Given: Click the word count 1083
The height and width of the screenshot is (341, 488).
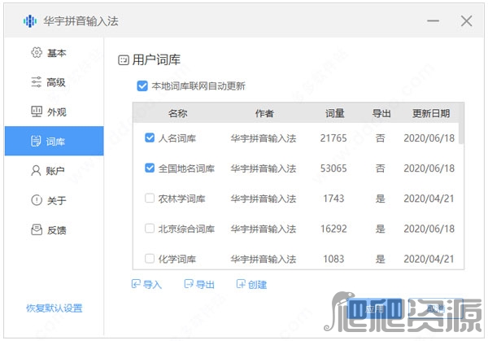Looking at the screenshot, I should pyautogui.click(x=333, y=259).
